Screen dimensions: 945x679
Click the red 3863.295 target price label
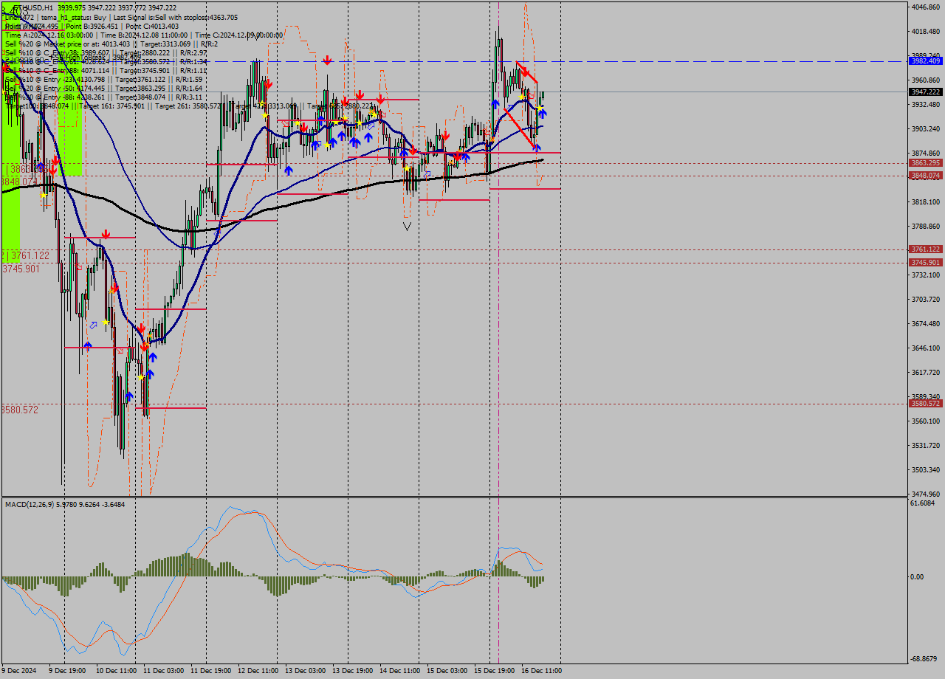click(925, 162)
